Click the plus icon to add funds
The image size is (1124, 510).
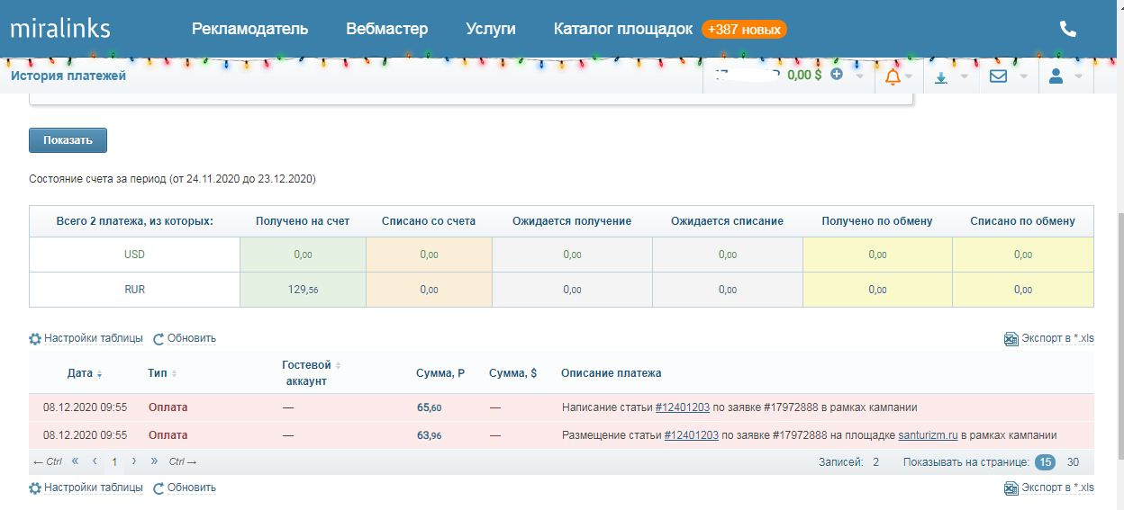[837, 75]
